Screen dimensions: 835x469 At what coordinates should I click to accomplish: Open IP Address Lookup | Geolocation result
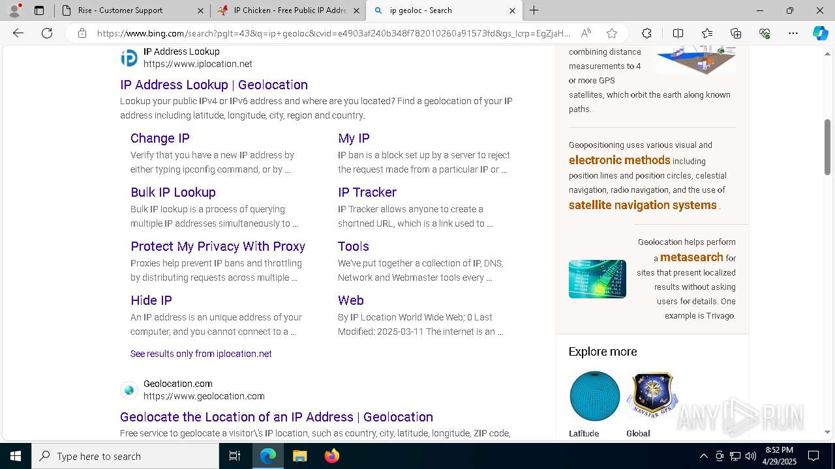[x=214, y=85]
